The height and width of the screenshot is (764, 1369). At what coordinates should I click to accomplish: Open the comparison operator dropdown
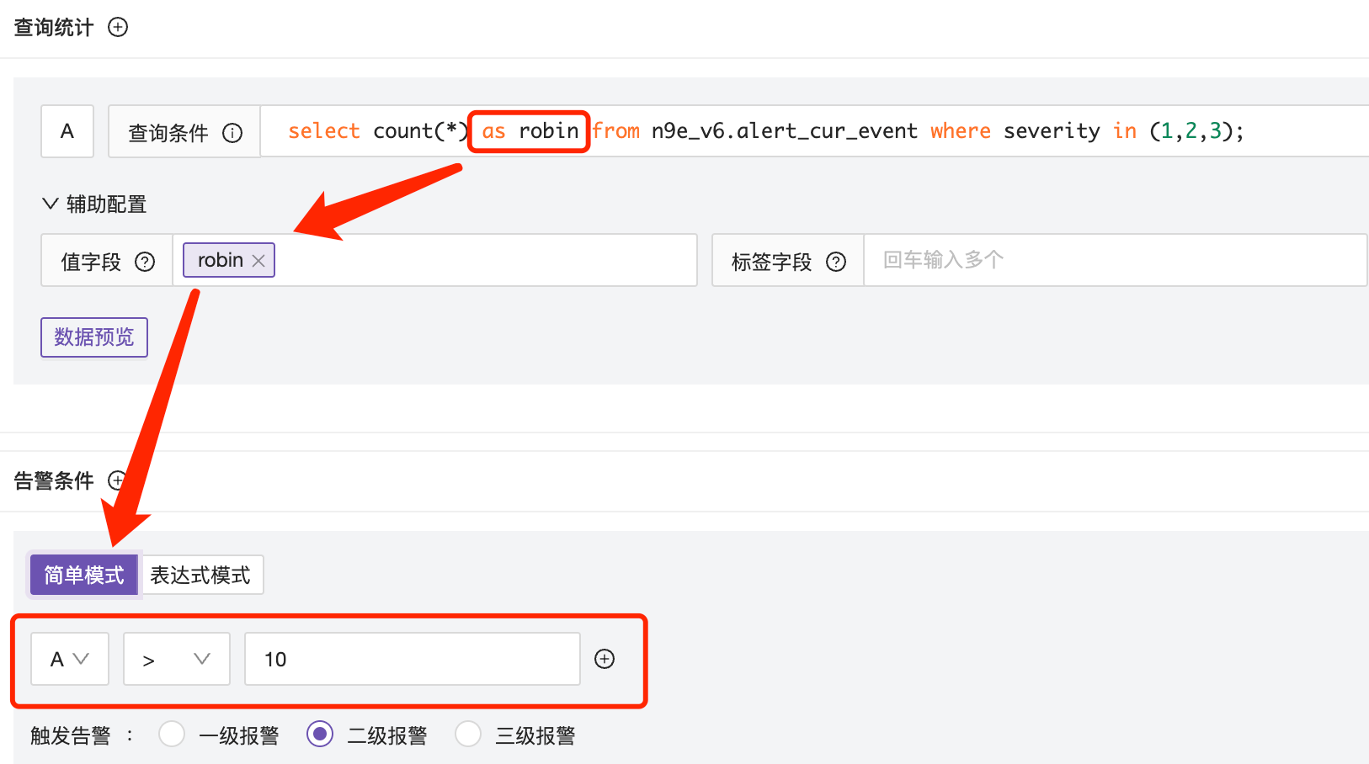click(177, 659)
